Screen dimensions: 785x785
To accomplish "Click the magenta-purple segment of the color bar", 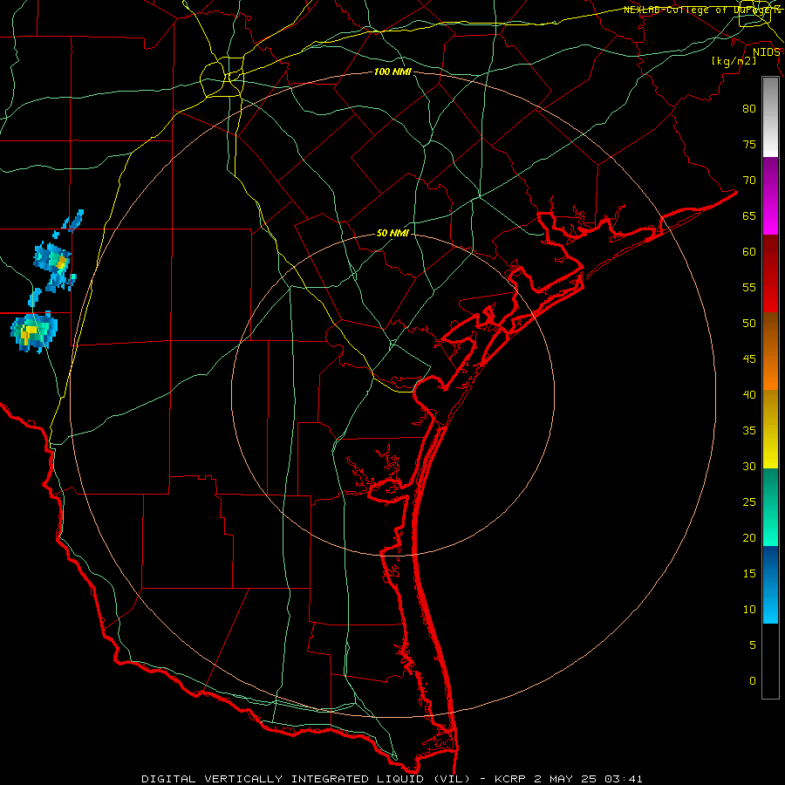I will click(770, 195).
